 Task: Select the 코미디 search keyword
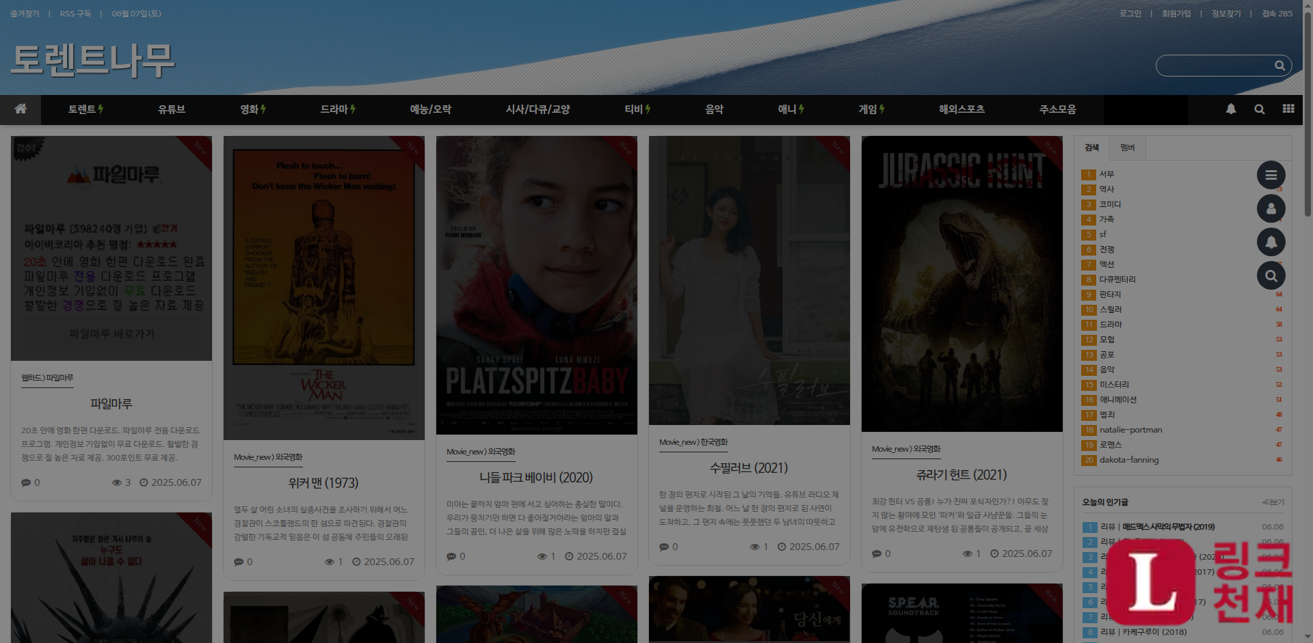click(1110, 204)
